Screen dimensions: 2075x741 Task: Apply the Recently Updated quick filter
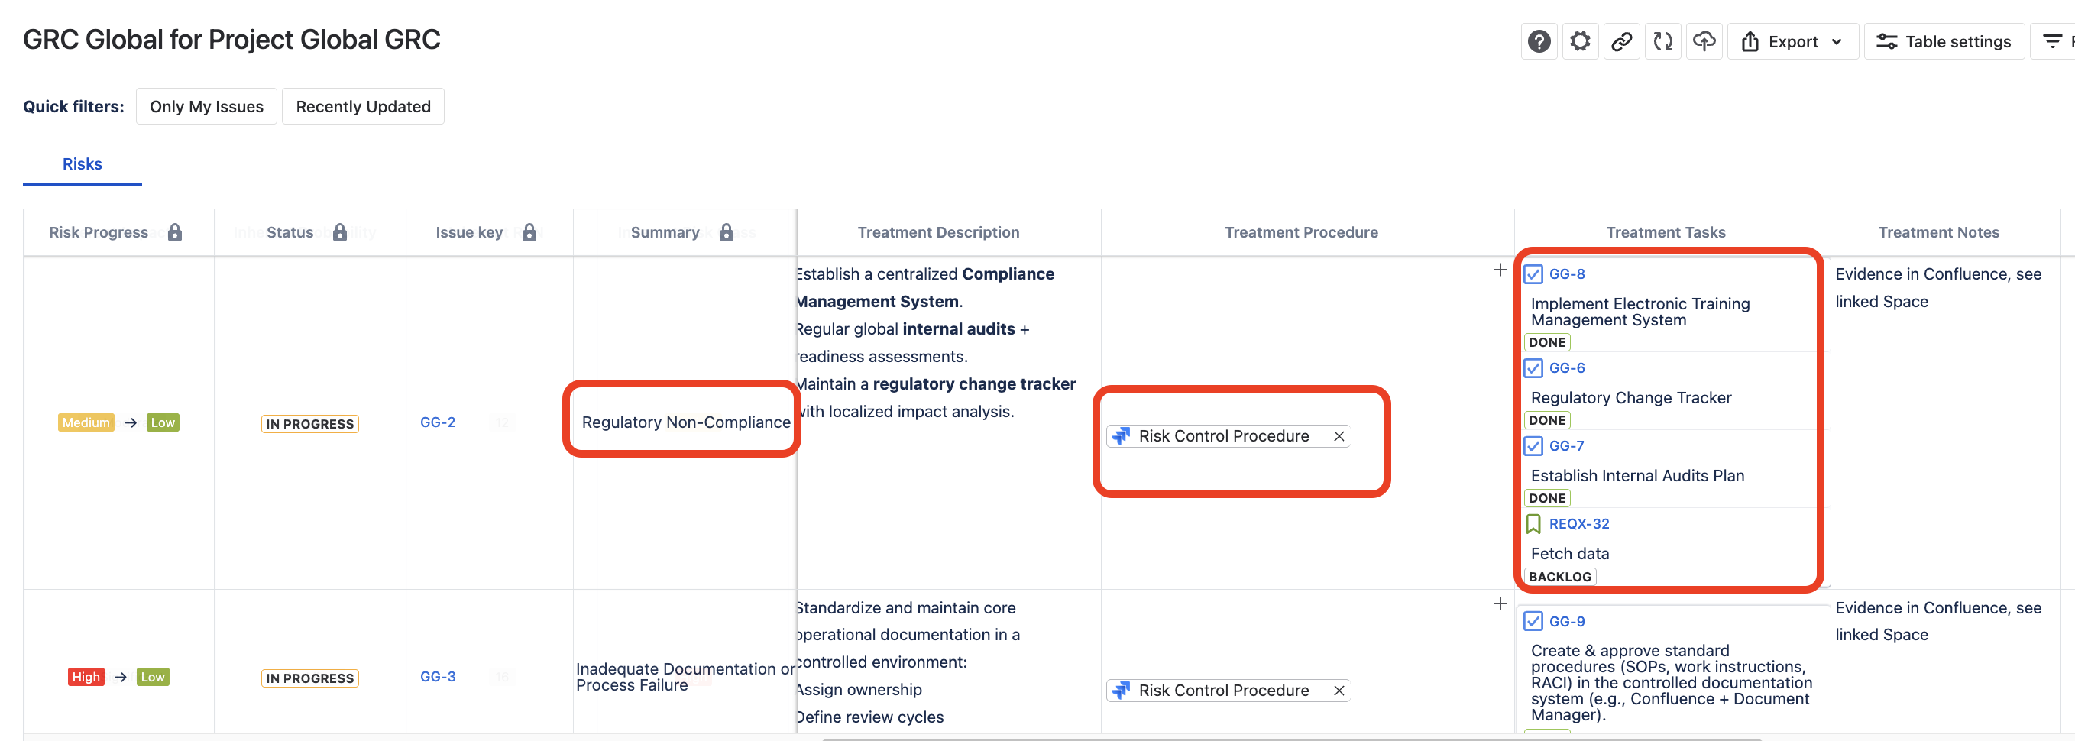coord(362,107)
